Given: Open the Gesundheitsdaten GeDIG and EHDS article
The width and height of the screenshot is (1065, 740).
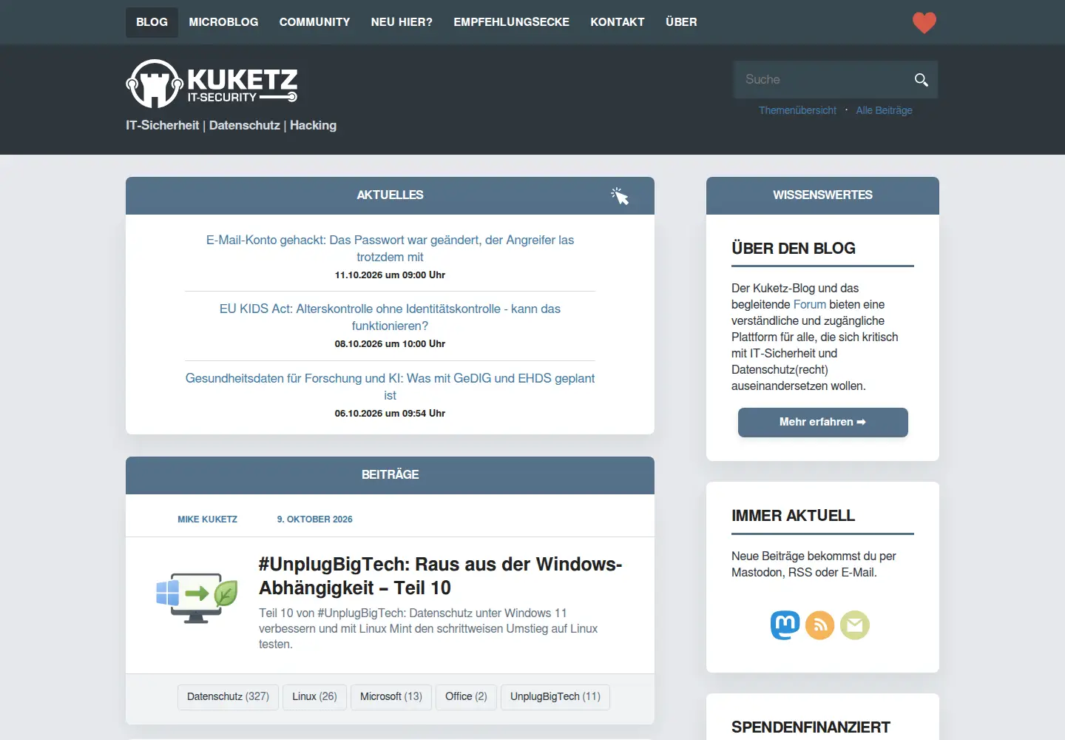Looking at the screenshot, I should click(x=390, y=386).
